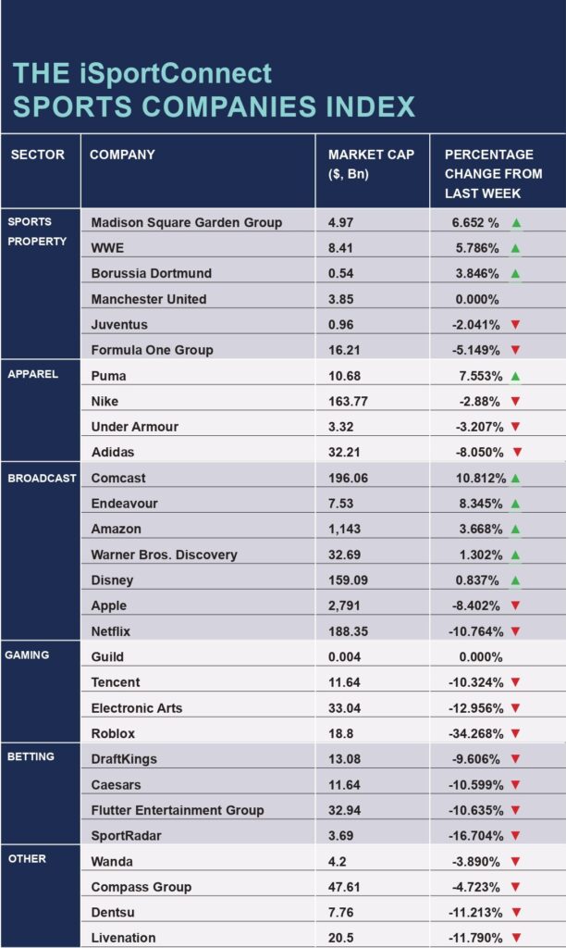Click the green up arrow next to Puma
Image resolution: width=566 pixels, height=948 pixels.
(515, 376)
